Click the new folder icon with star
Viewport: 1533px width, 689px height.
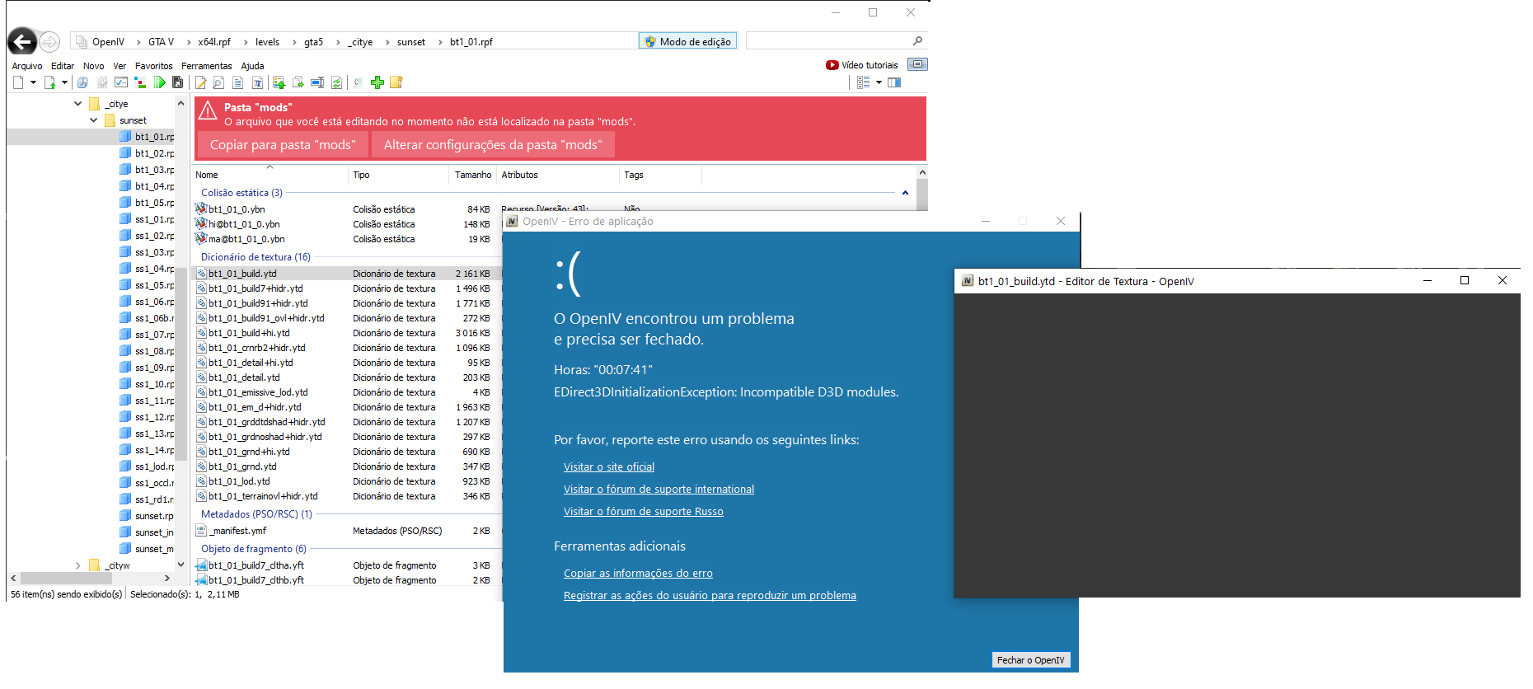(396, 82)
